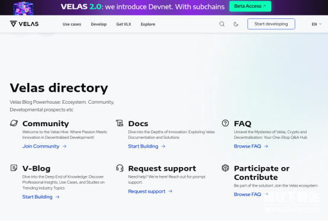This screenshot has width=328, height=221.
Task: Open the EN language dropdown
Action: 317,24
